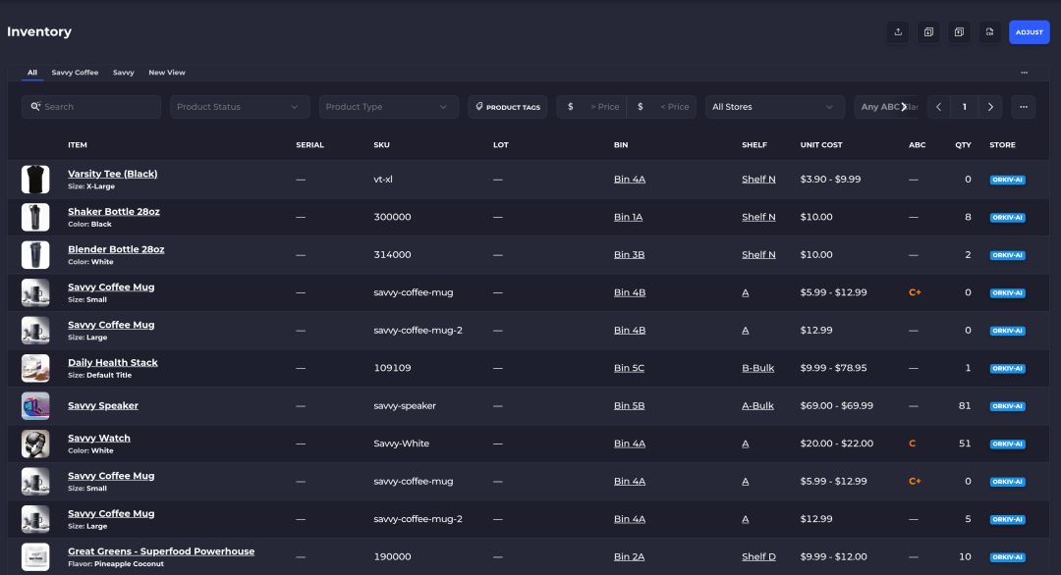Click Great Greens product thumbnail
1061x575 pixels.
click(35, 556)
